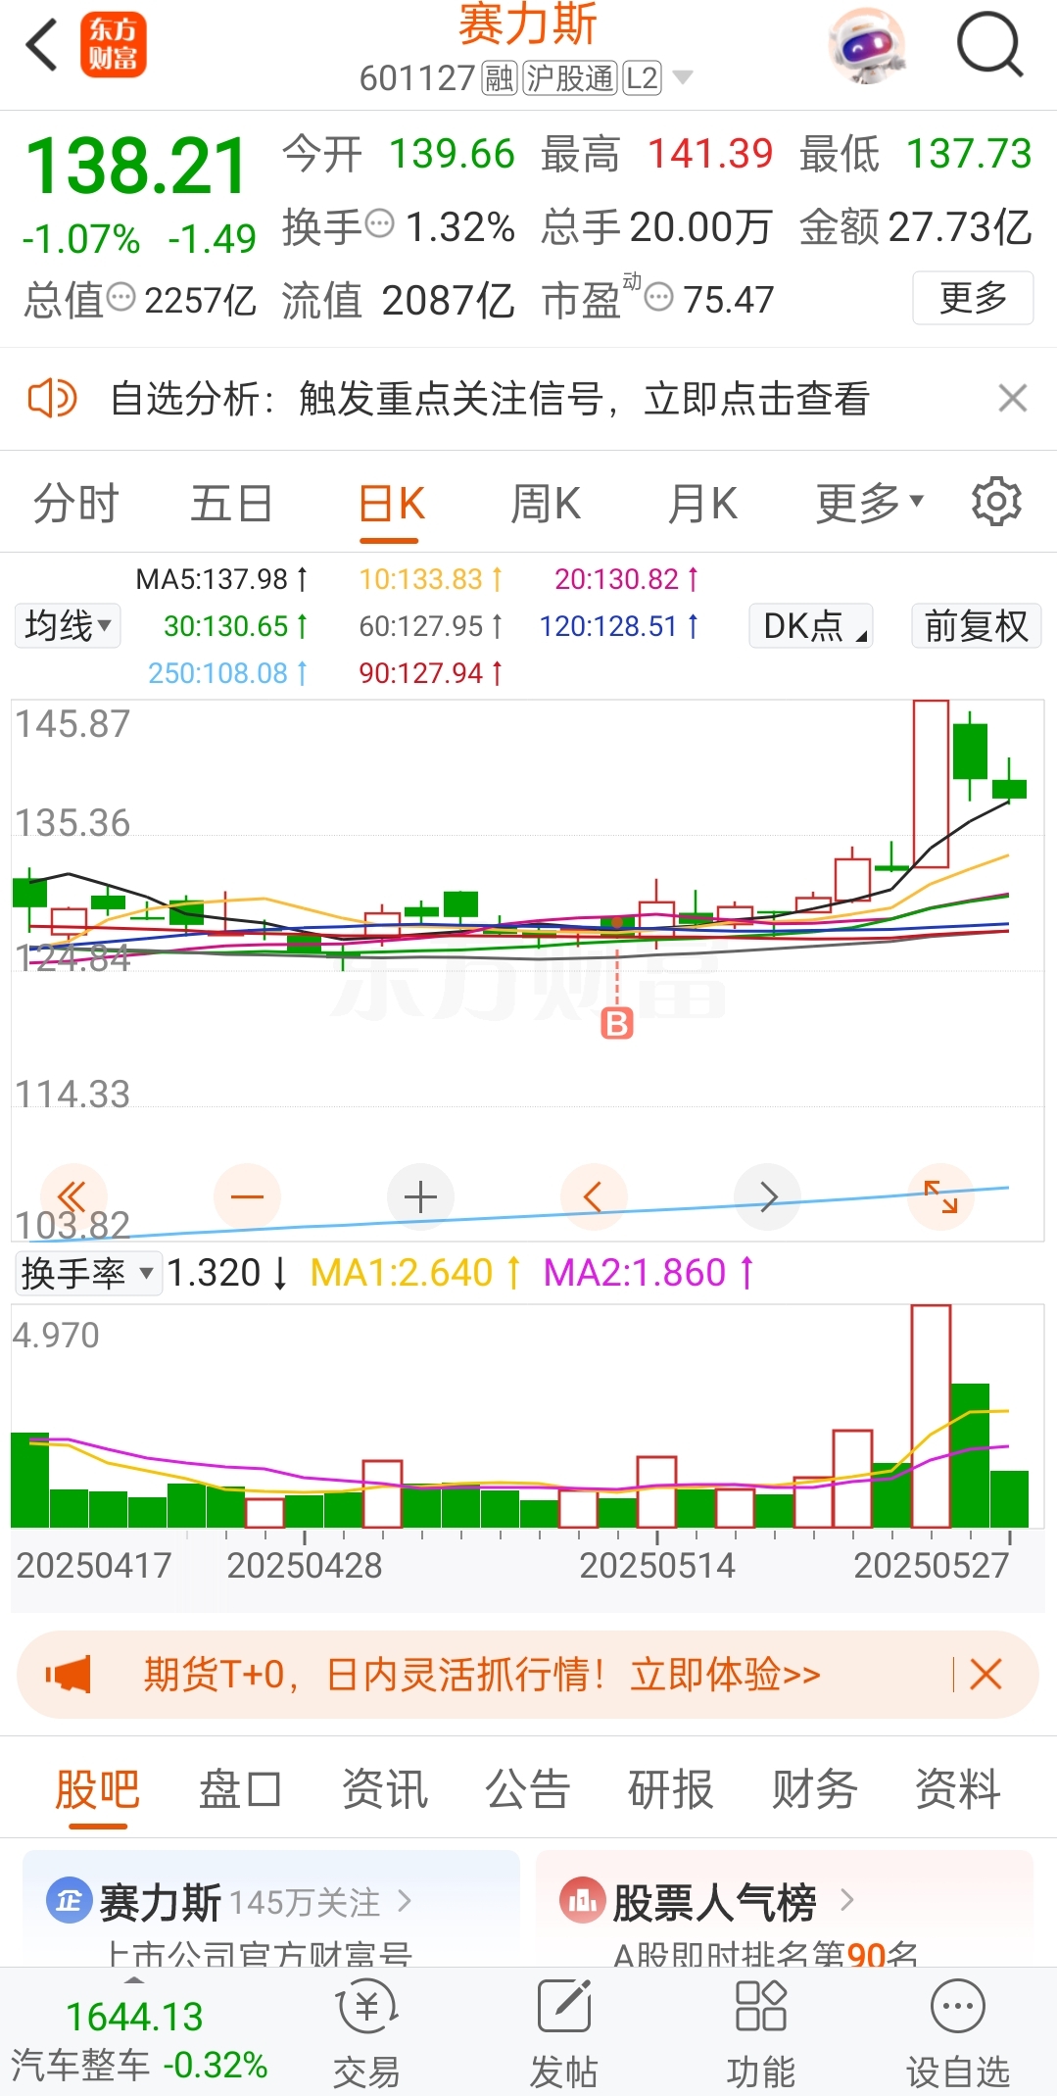
Task: Switch to 资料 tab
Action: (958, 1789)
